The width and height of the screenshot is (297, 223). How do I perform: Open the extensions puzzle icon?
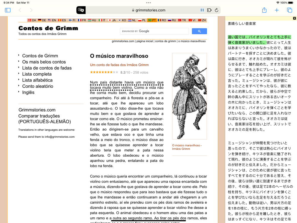pyautogui.click(x=209, y=10)
